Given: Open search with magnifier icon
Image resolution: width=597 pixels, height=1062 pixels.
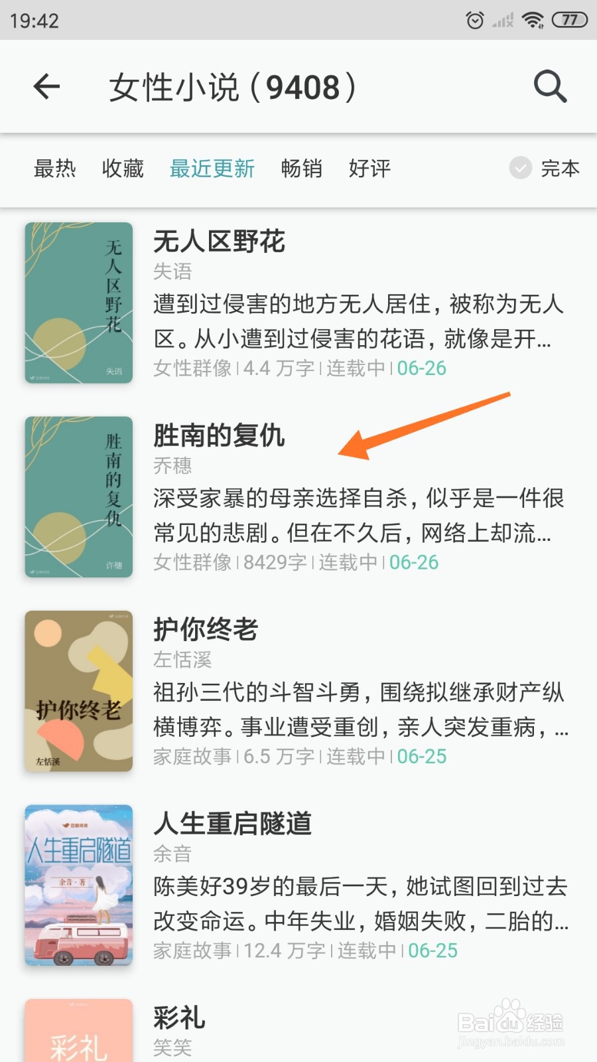Looking at the screenshot, I should pos(550,87).
